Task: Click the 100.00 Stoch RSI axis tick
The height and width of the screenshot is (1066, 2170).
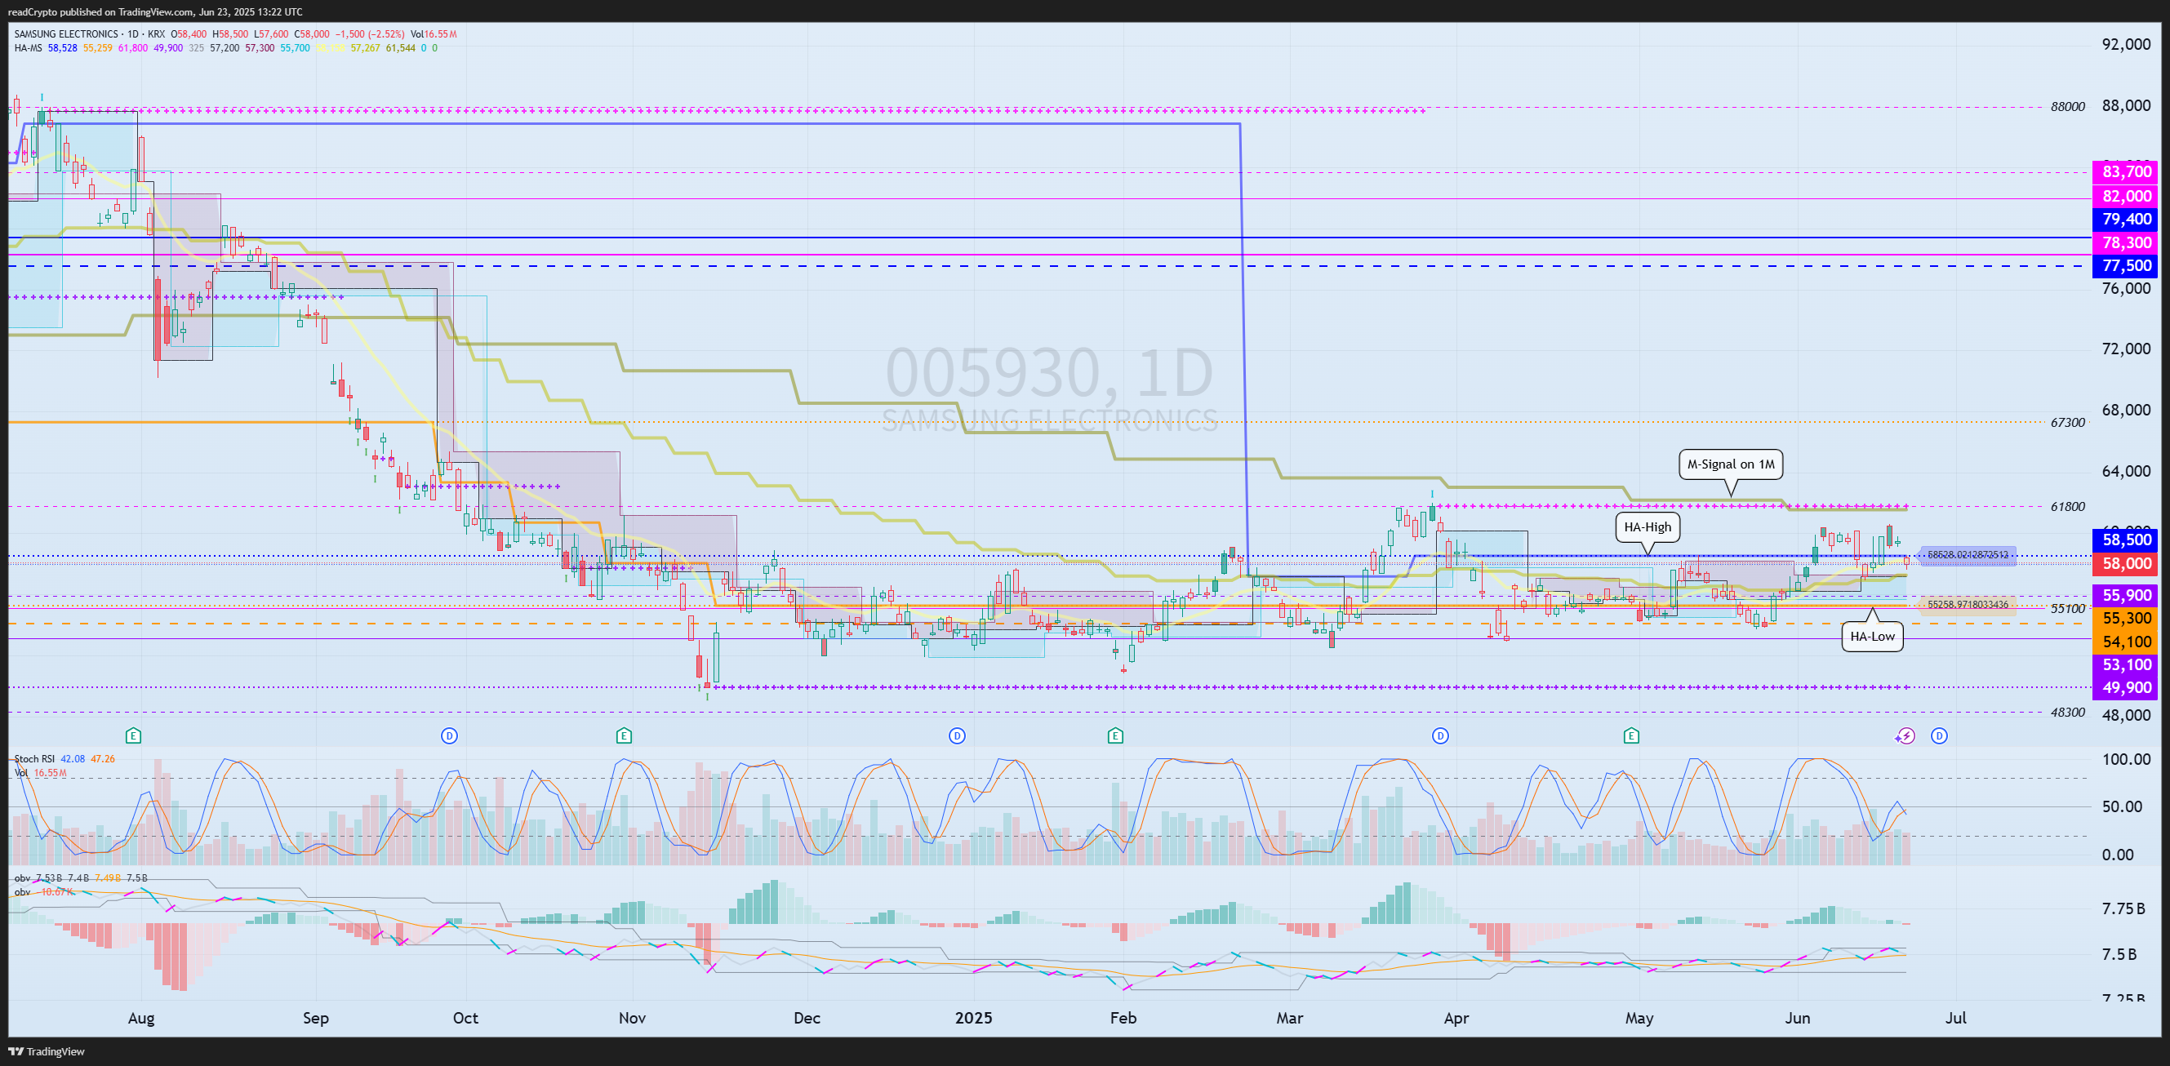Action: click(x=2126, y=759)
